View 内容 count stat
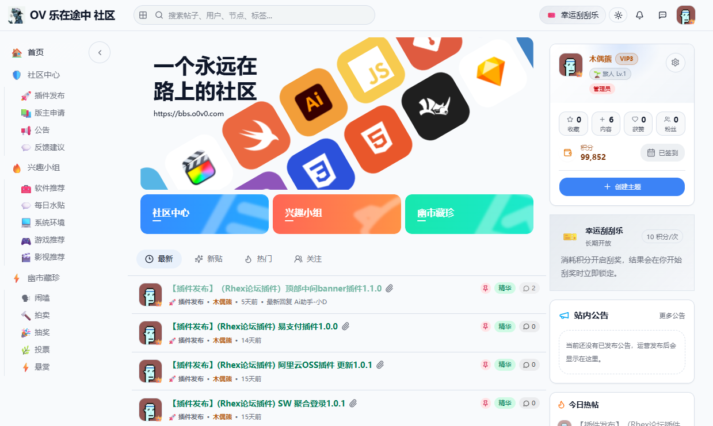 point(606,124)
